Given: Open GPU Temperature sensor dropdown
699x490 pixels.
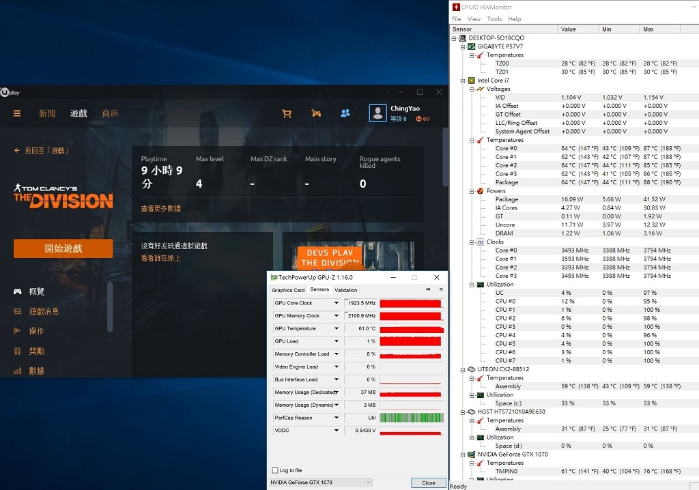Looking at the screenshot, I should pos(337,328).
